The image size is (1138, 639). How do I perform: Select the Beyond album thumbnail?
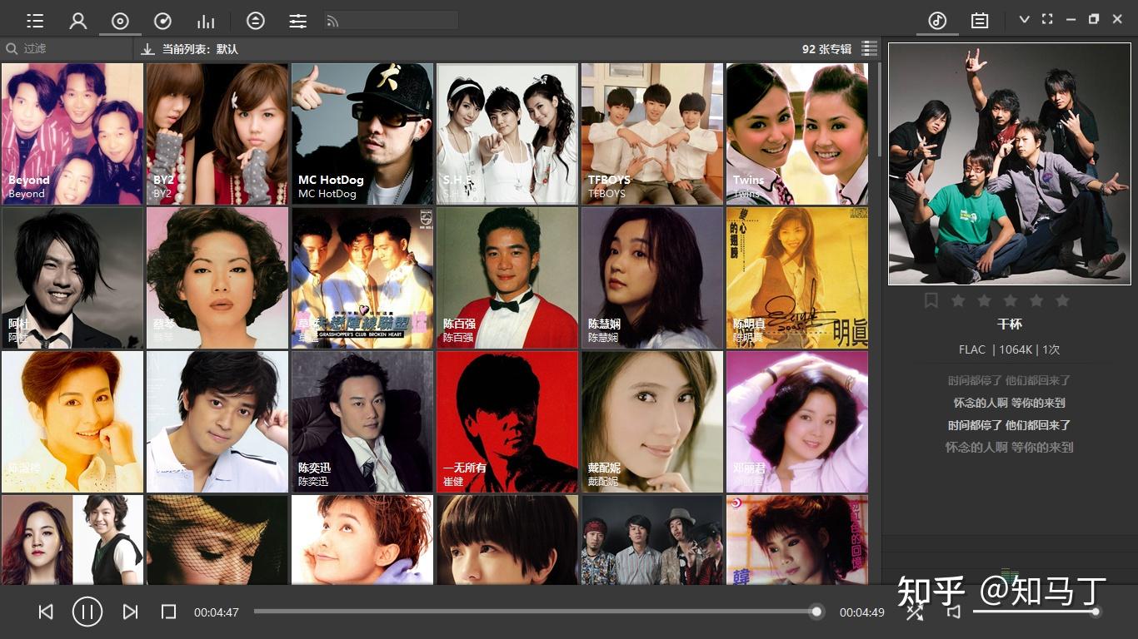72,133
